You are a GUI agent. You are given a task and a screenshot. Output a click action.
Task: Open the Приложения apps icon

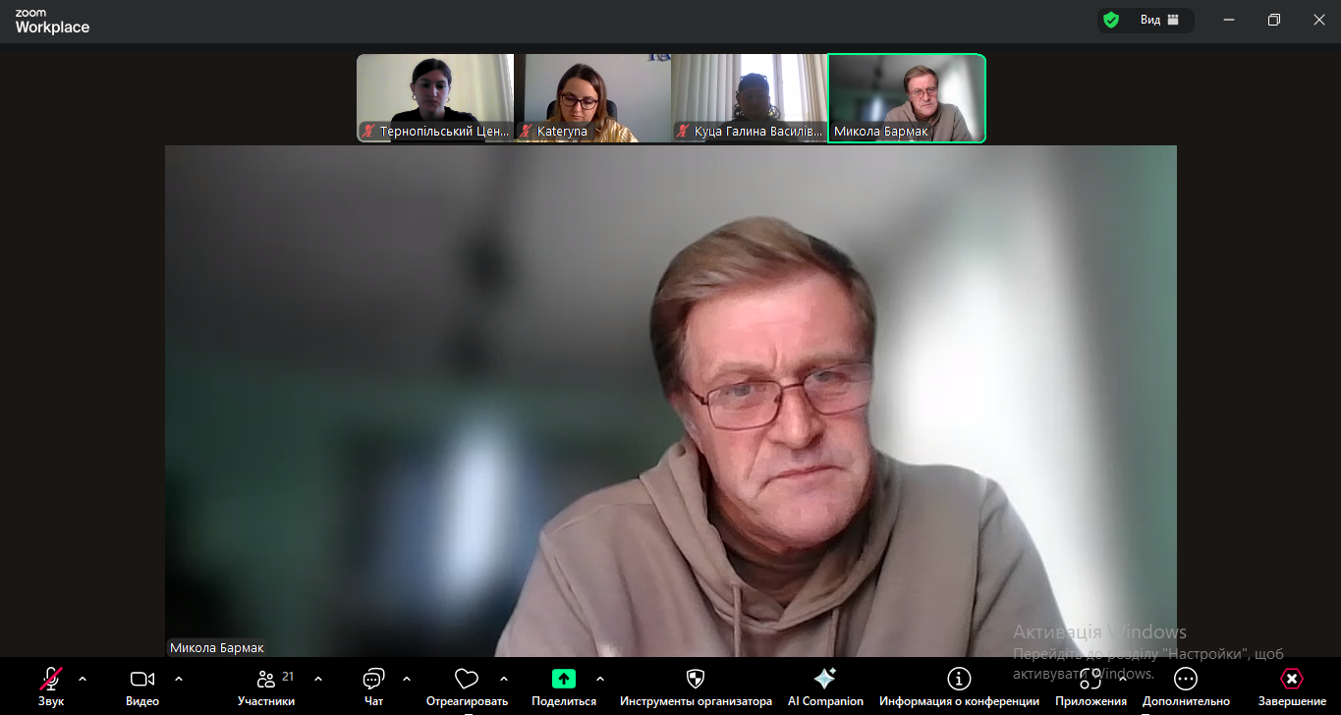pyautogui.click(x=1090, y=680)
